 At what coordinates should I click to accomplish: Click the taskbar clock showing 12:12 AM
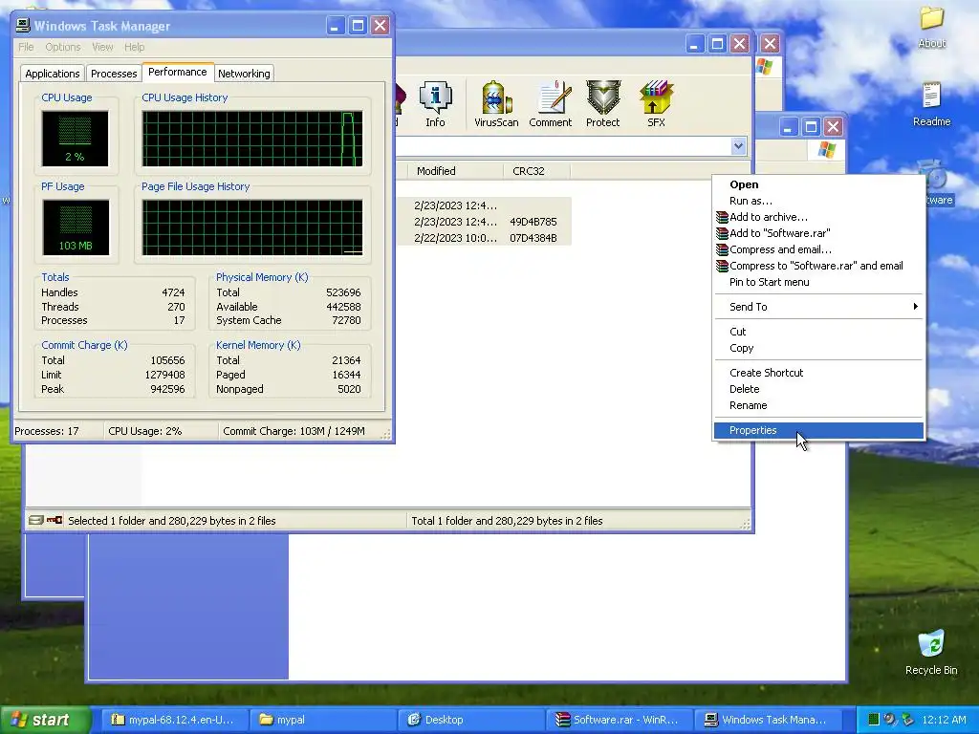point(943,720)
